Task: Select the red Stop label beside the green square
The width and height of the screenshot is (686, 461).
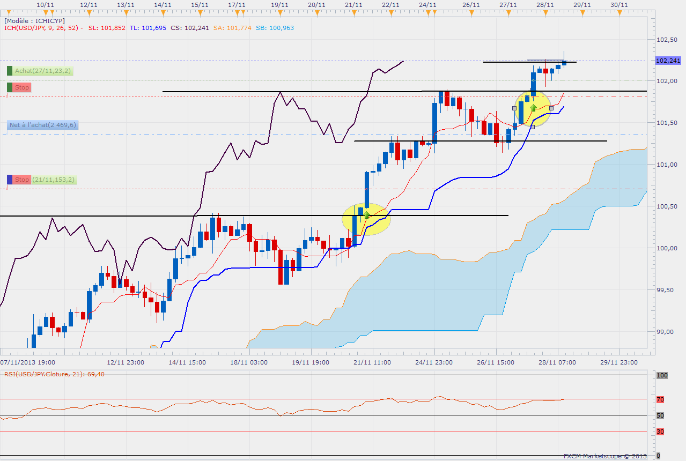Action: pyautogui.click(x=22, y=87)
